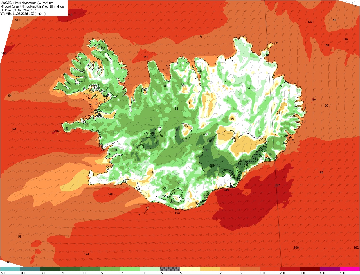The image size is (360, 275).
Task: Click the yellow-orange 10 legend swatch
Action: click(210, 269)
